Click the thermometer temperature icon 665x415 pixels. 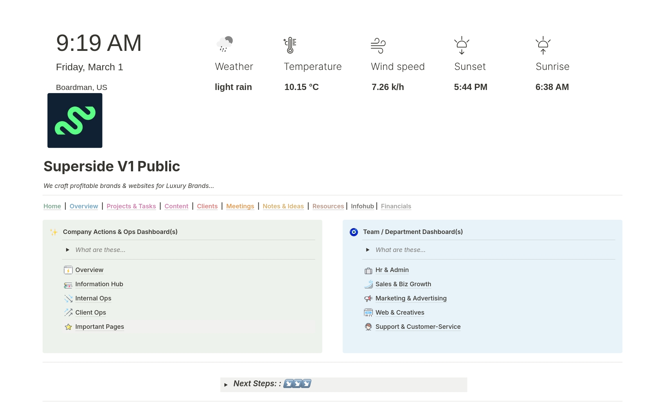[290, 45]
